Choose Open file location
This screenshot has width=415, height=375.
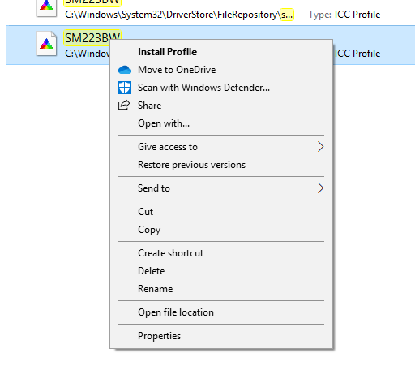pyautogui.click(x=176, y=312)
